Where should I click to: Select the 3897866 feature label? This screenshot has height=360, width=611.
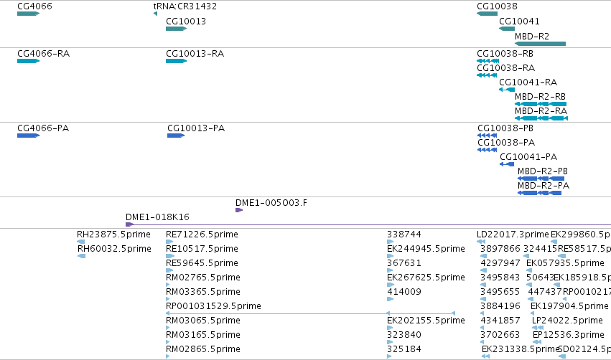[x=500, y=249]
